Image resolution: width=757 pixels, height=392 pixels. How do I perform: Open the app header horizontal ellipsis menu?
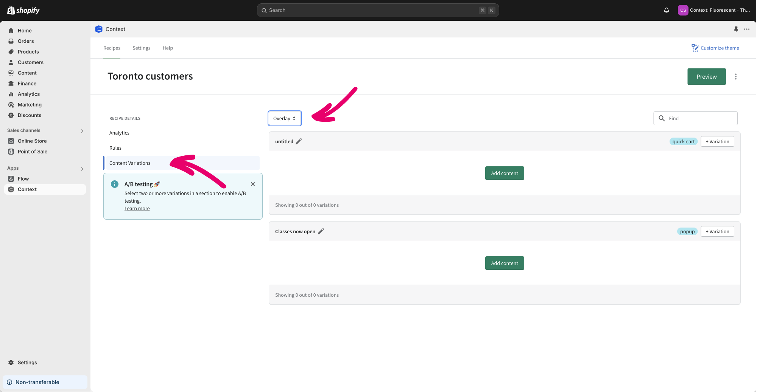(x=746, y=29)
